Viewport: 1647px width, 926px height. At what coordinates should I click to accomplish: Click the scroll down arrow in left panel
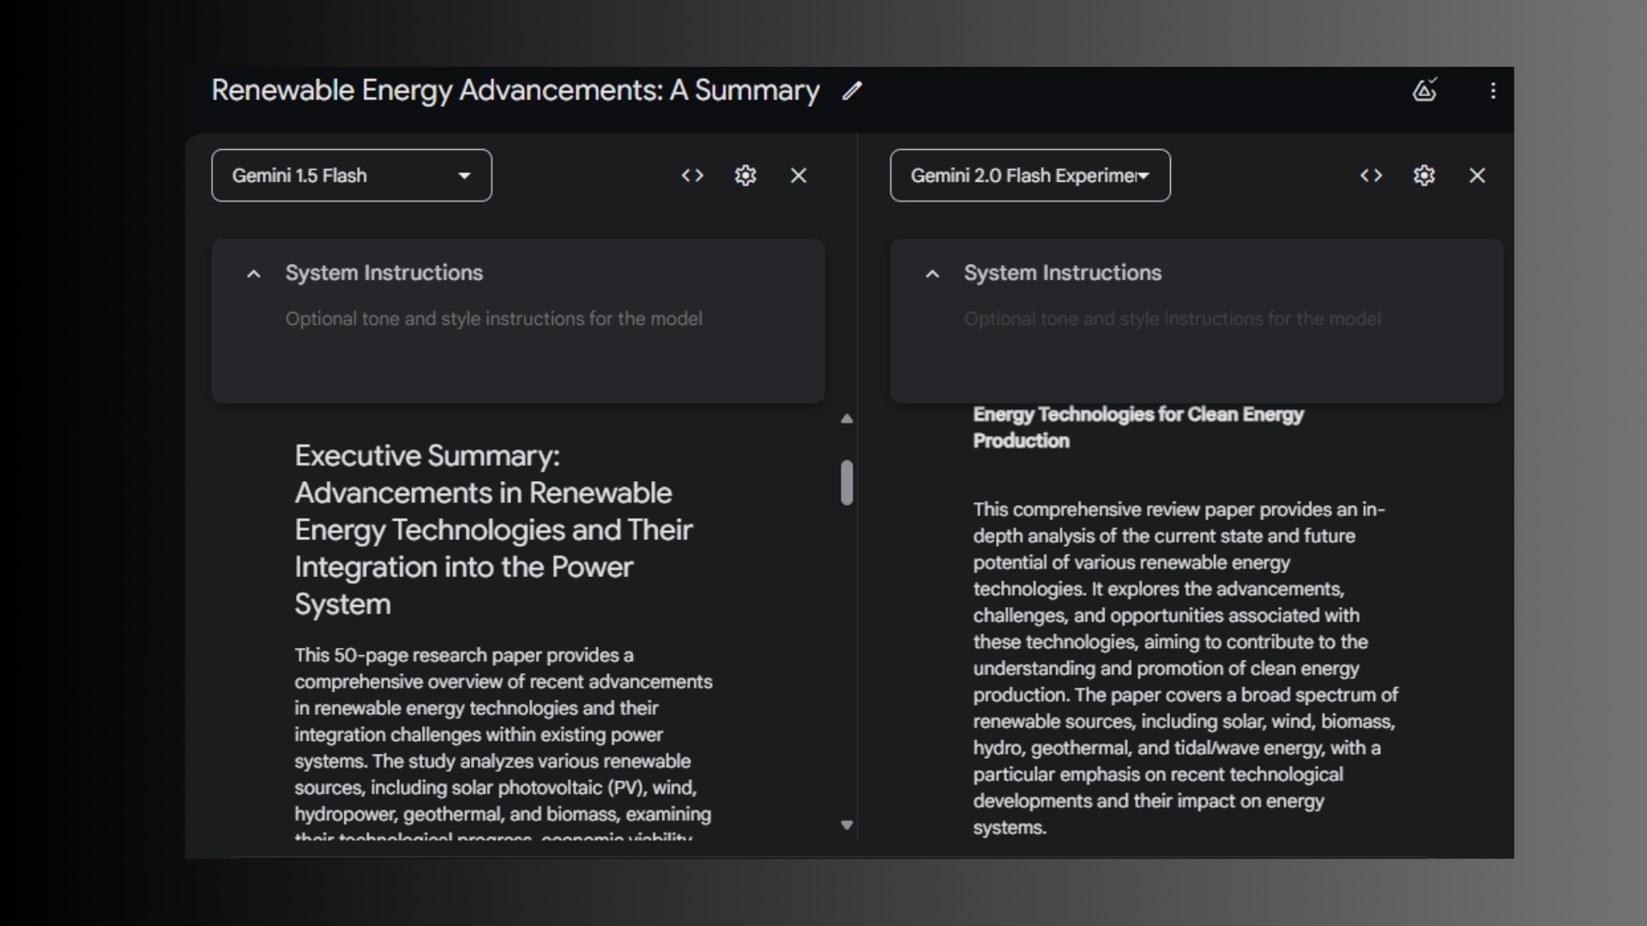click(847, 825)
